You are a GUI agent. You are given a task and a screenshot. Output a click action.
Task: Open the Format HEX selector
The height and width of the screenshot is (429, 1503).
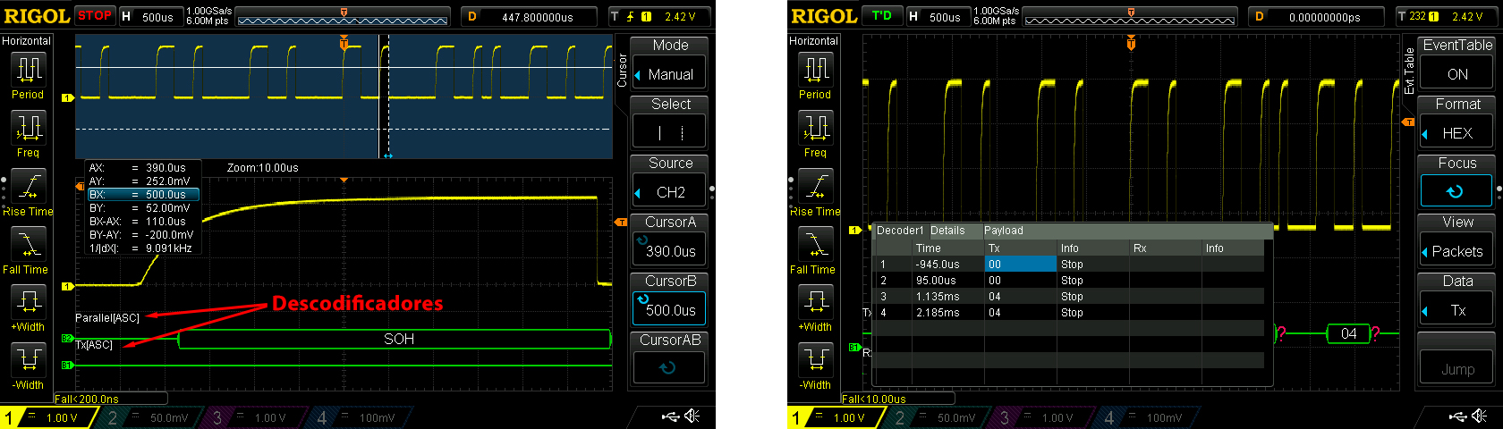(x=1457, y=133)
